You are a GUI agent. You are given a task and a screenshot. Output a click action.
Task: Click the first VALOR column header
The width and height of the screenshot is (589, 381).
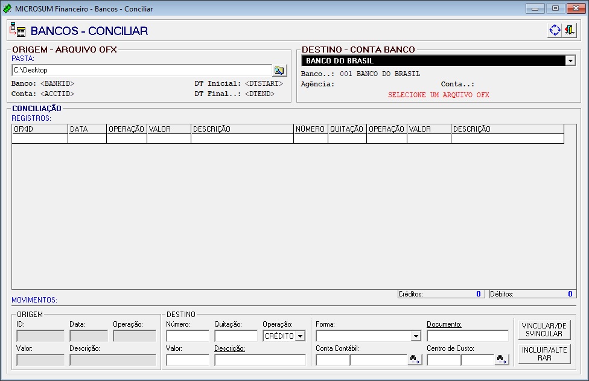tap(168, 129)
